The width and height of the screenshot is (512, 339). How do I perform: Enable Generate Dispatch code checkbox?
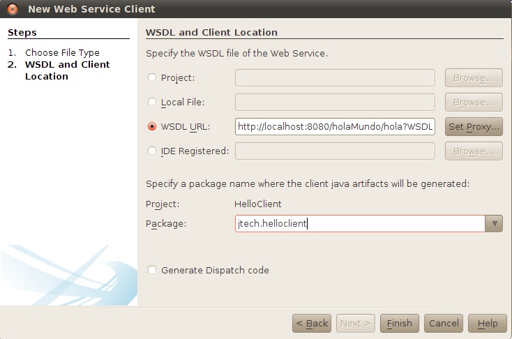(x=152, y=270)
